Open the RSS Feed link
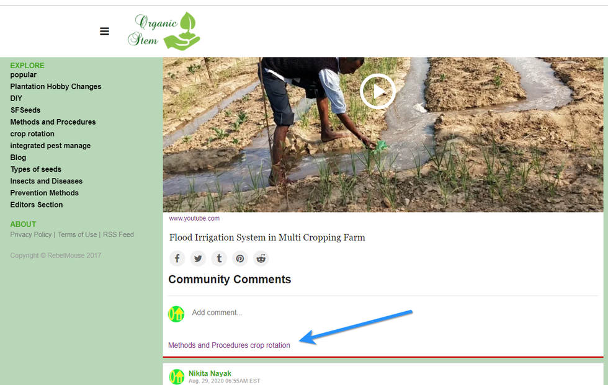 pyautogui.click(x=118, y=234)
